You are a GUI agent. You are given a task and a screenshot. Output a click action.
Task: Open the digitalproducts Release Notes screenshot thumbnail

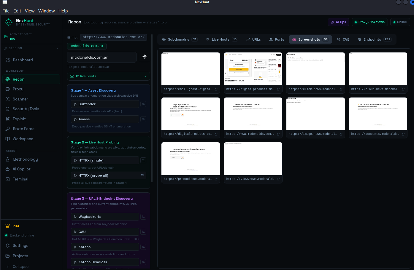(253, 69)
